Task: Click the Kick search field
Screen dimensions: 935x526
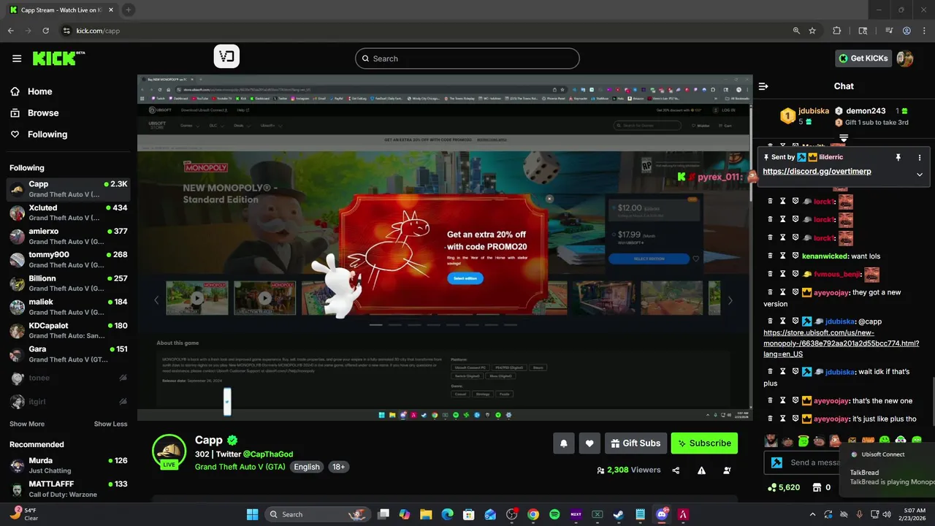Action: coord(467,58)
